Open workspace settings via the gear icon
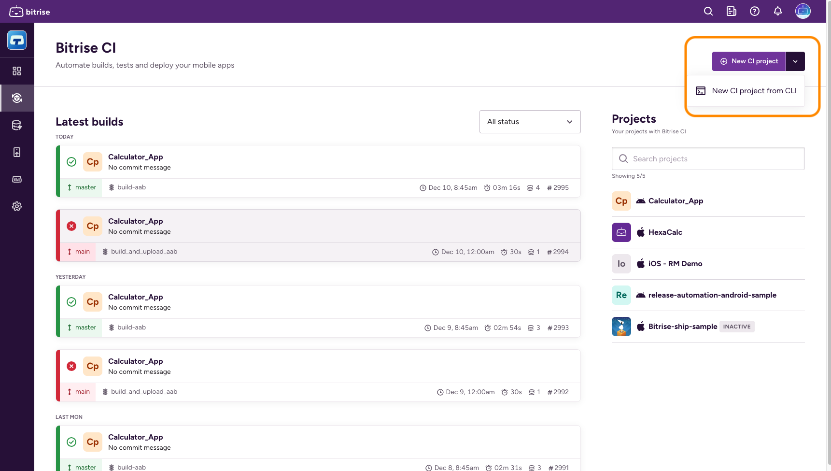The height and width of the screenshot is (471, 831). point(17,206)
